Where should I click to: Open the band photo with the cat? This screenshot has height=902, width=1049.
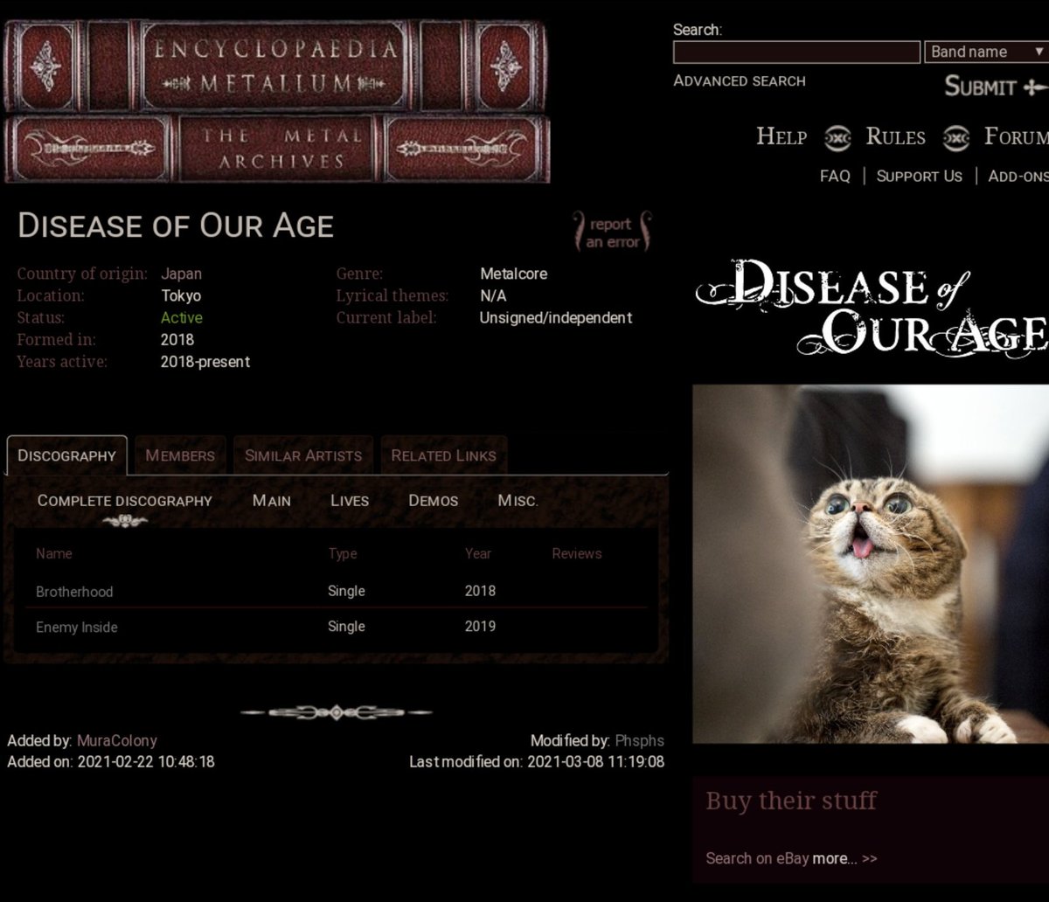coord(871,564)
